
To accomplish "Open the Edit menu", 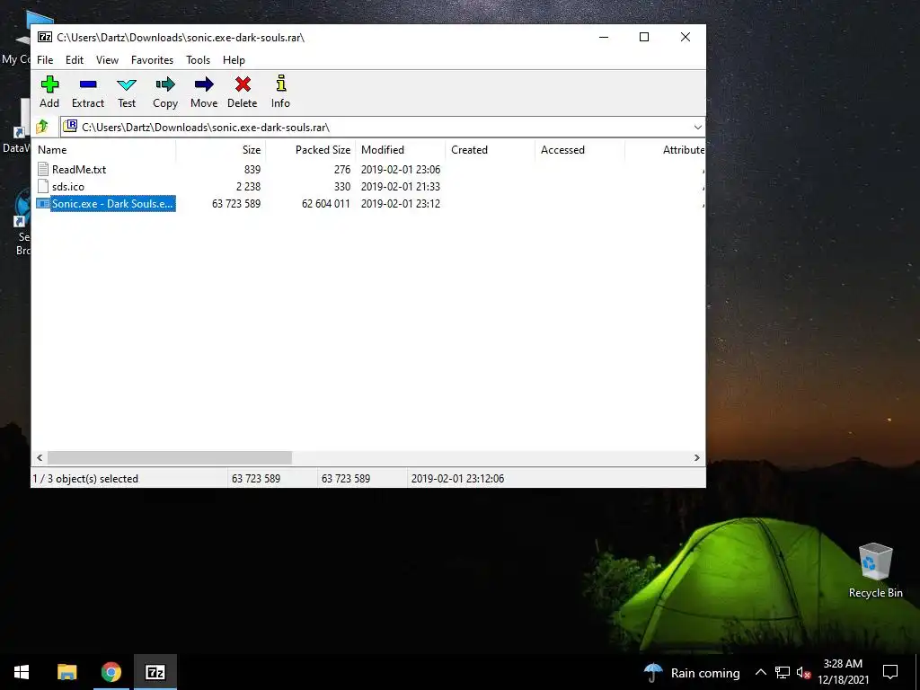I will pyautogui.click(x=75, y=60).
